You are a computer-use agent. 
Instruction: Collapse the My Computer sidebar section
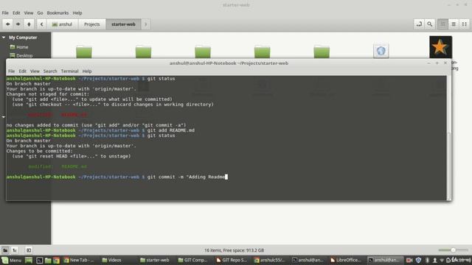4,38
